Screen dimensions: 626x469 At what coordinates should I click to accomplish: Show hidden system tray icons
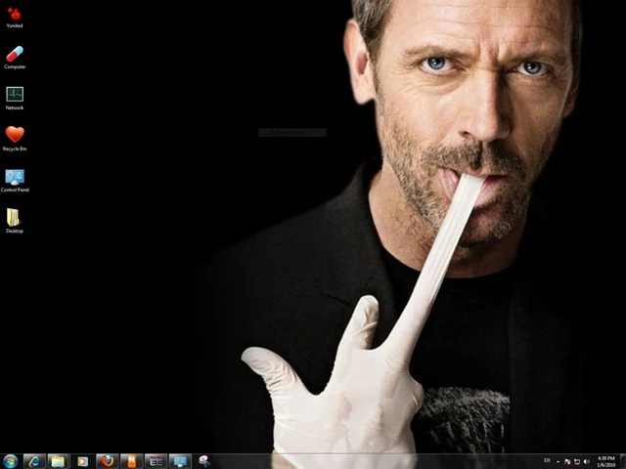tap(559, 461)
